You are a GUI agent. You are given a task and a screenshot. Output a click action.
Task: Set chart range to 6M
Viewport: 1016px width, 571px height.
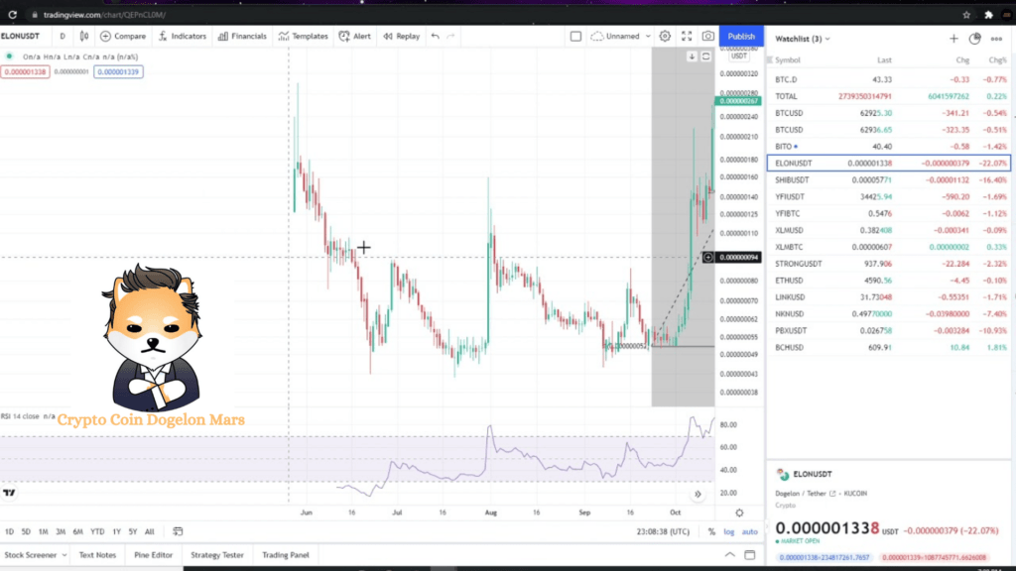pos(77,531)
